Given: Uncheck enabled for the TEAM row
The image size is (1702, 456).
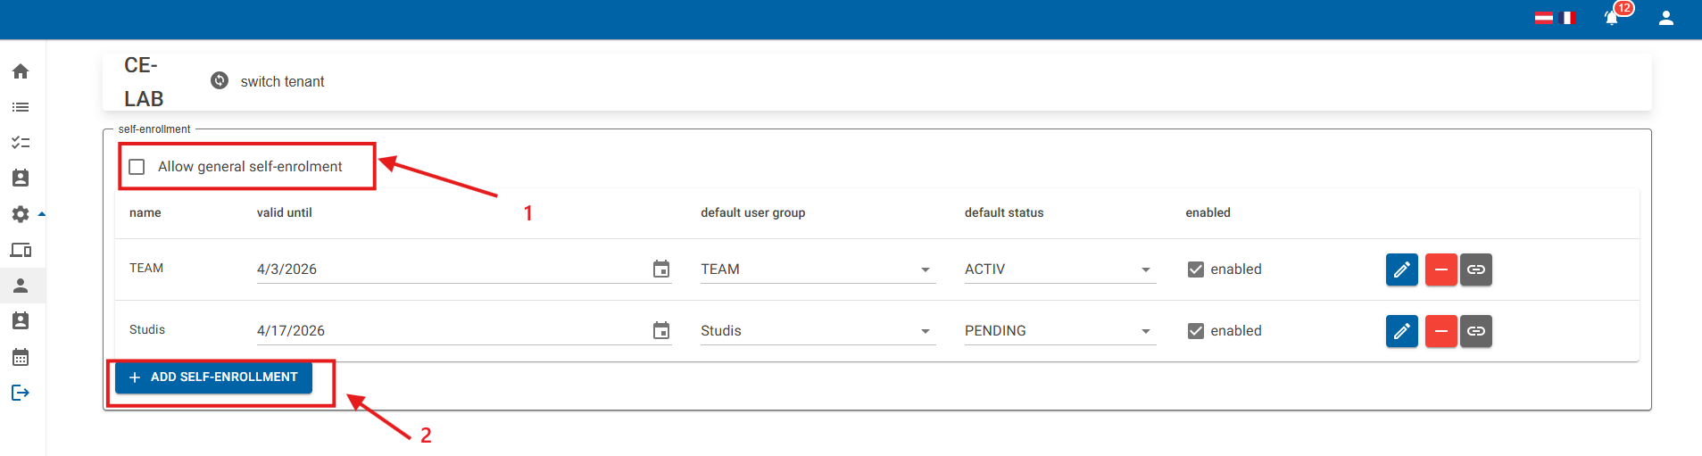Looking at the screenshot, I should pos(1196,269).
